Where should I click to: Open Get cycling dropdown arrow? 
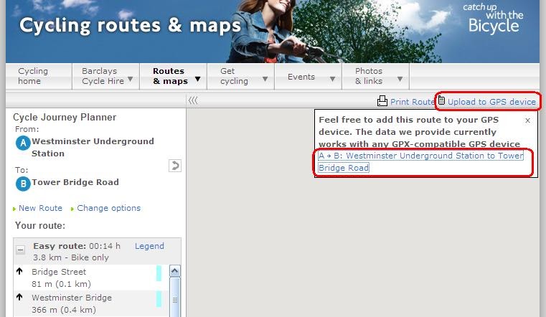tap(265, 79)
